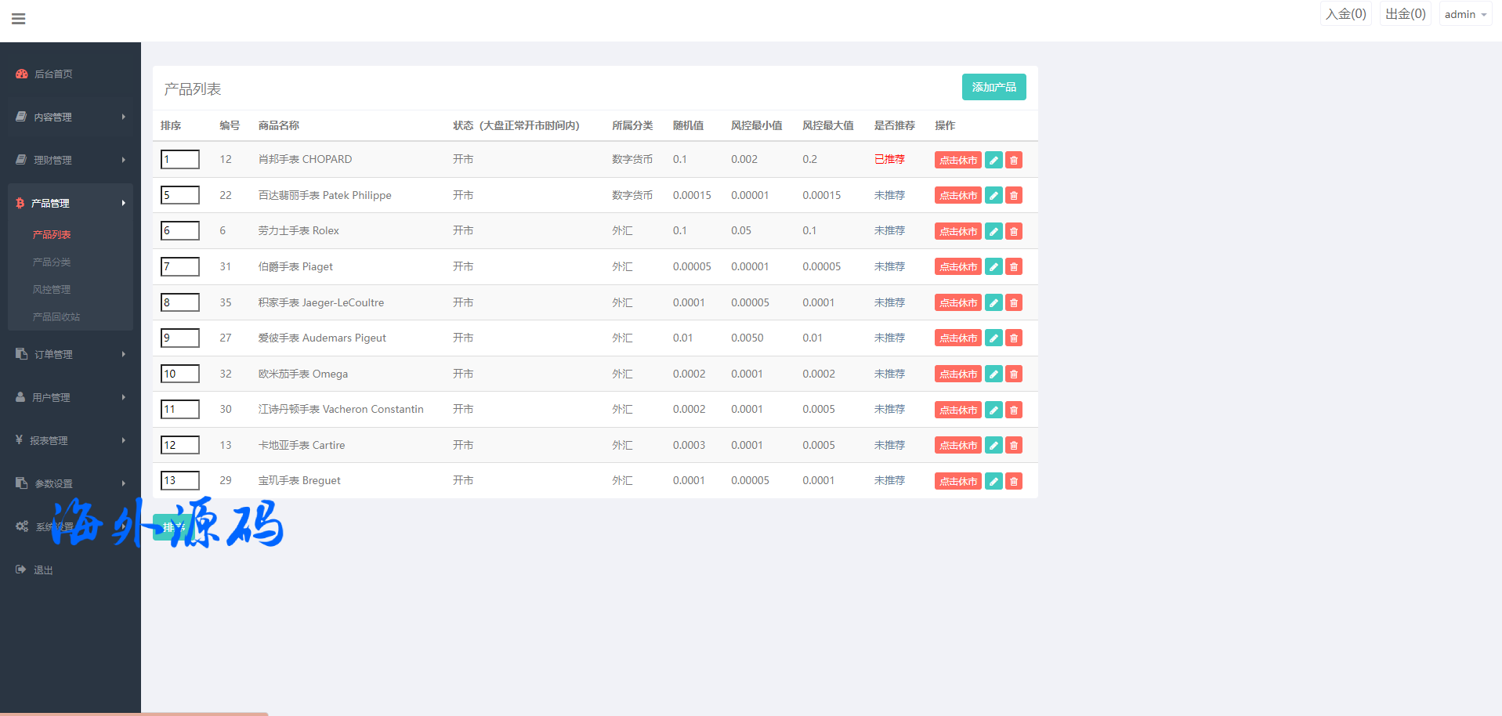Click the hamburger menu icon
The width and height of the screenshot is (1502, 716).
pos(19,19)
